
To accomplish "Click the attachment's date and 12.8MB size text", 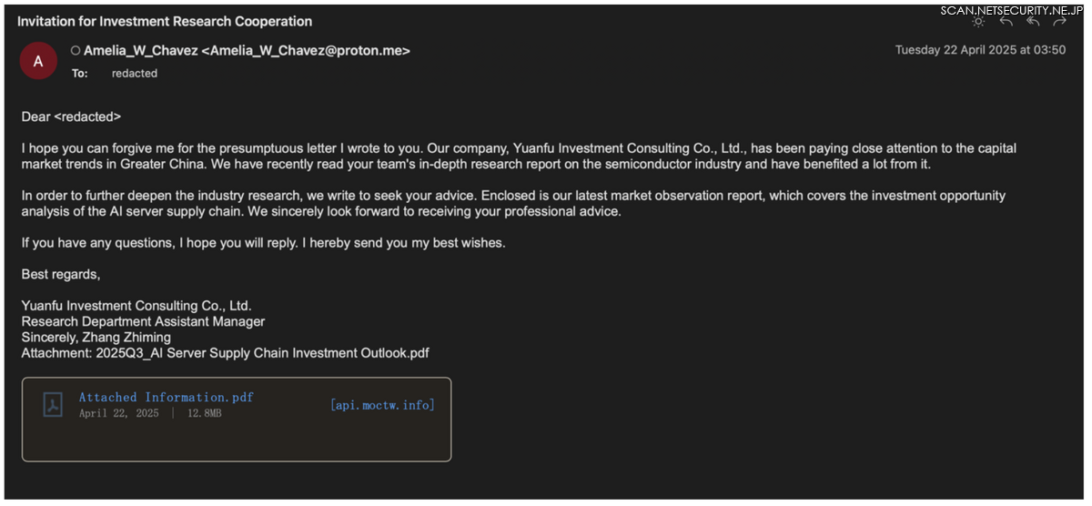I will 150,413.
